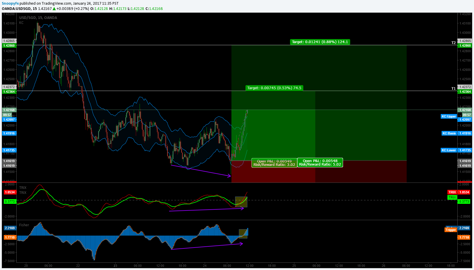474x270 pixels.
Task: Click date 20 on the time axis
Action: [26, 266]
